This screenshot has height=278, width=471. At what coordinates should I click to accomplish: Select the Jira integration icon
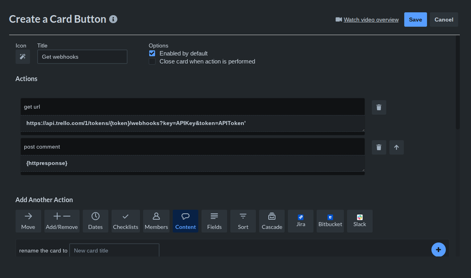[x=300, y=221]
